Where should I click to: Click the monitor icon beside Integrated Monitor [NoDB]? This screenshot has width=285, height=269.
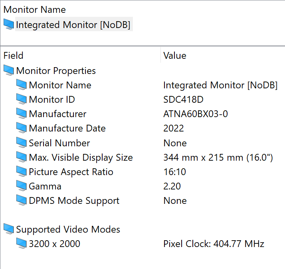[x=8, y=25]
